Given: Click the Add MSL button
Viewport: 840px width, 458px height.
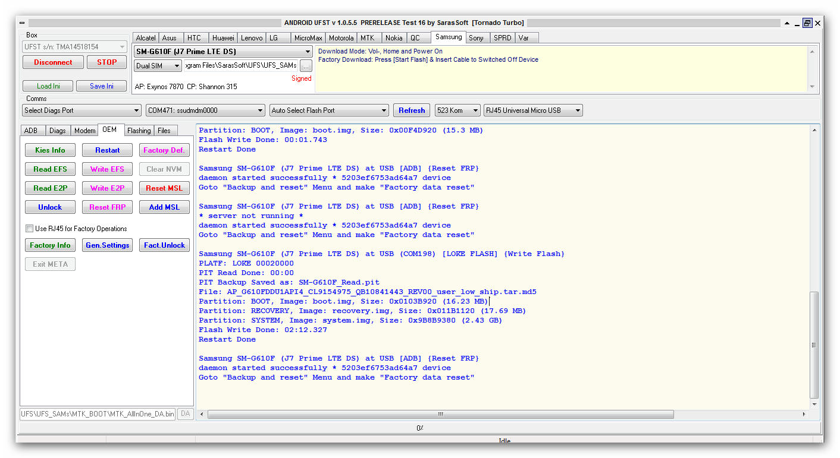Looking at the screenshot, I should 164,207.
